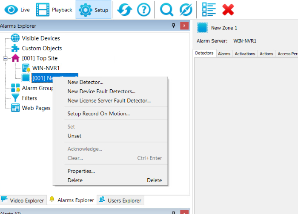Collapse the [001] Top Site node
Image resolution: width=298 pixels, height=214 pixels.
click(x=5, y=58)
